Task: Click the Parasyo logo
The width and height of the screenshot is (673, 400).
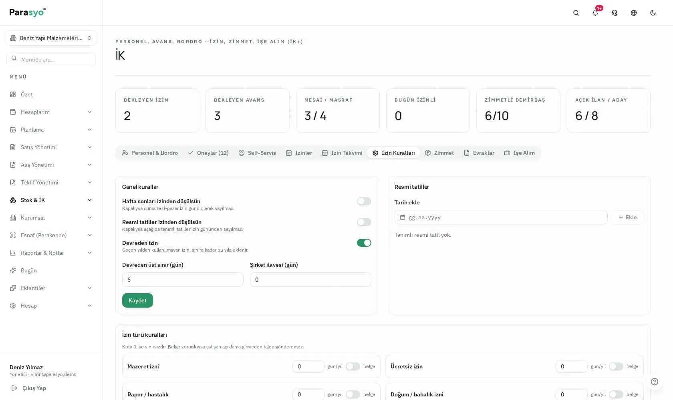Action: pyautogui.click(x=28, y=12)
